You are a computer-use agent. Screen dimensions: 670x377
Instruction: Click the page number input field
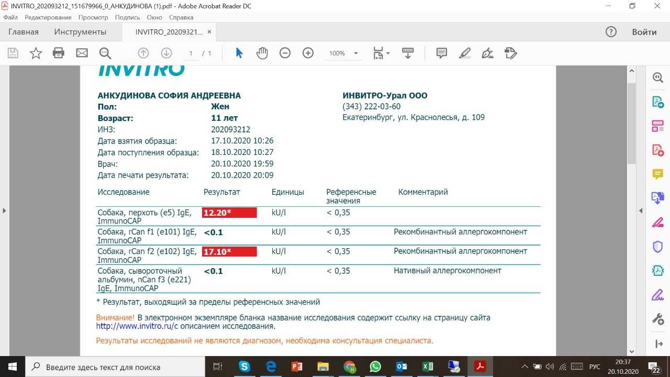(x=191, y=53)
